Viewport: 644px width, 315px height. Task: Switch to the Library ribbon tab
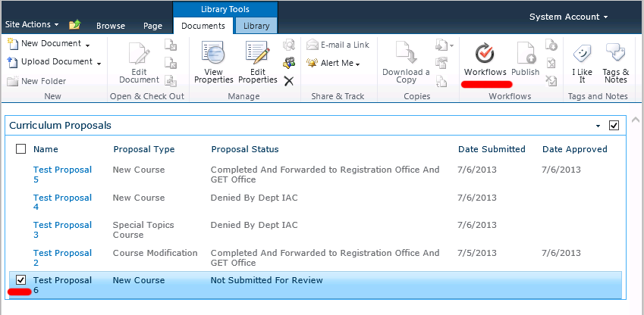(256, 26)
